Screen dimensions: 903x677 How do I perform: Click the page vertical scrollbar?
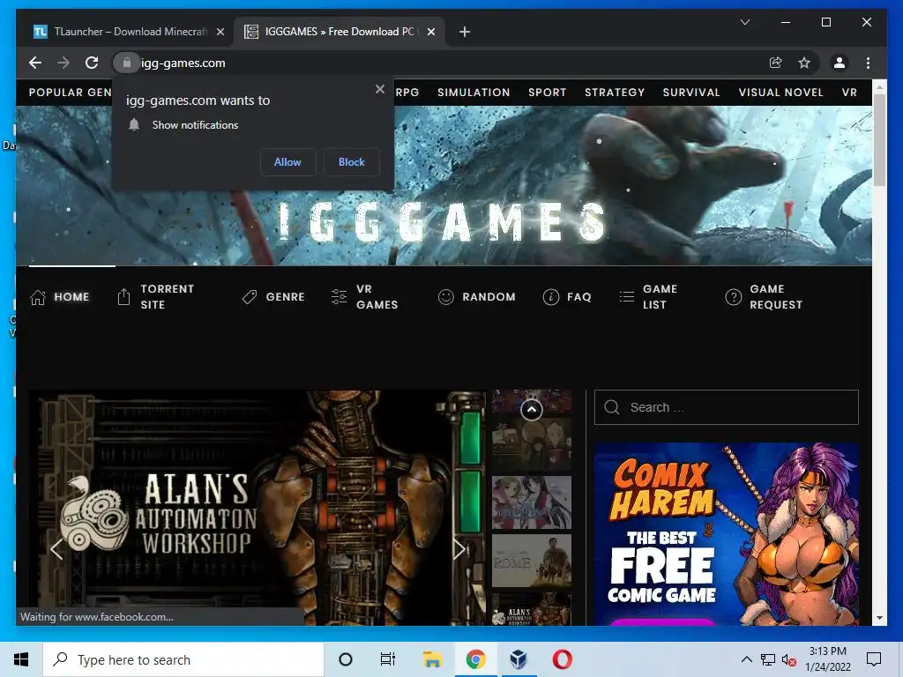(879, 140)
